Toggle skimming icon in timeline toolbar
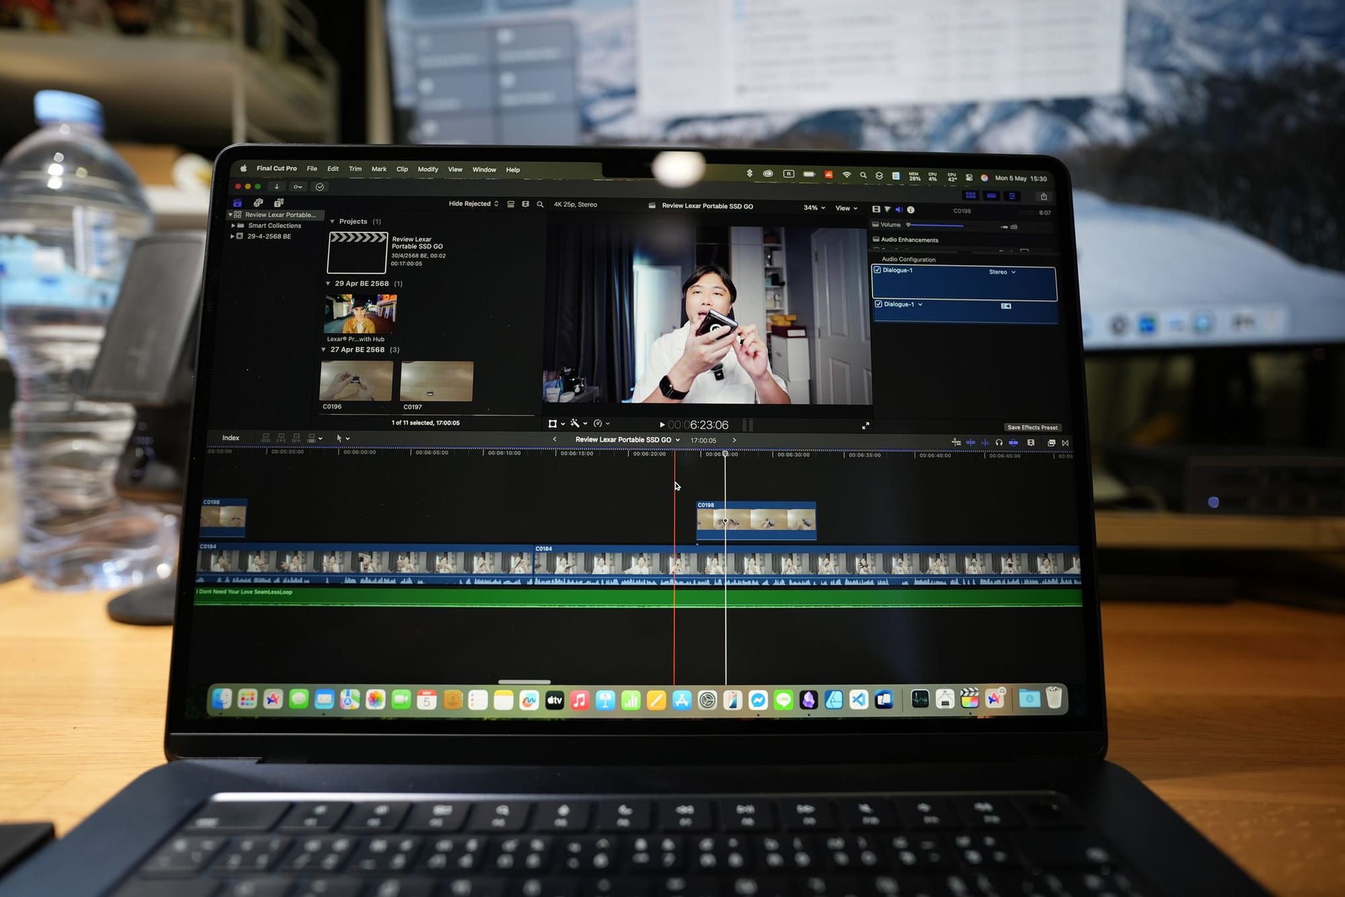 [970, 442]
